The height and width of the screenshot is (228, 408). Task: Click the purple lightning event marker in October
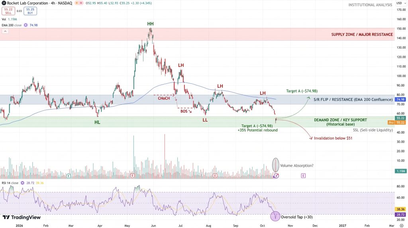[276, 176]
